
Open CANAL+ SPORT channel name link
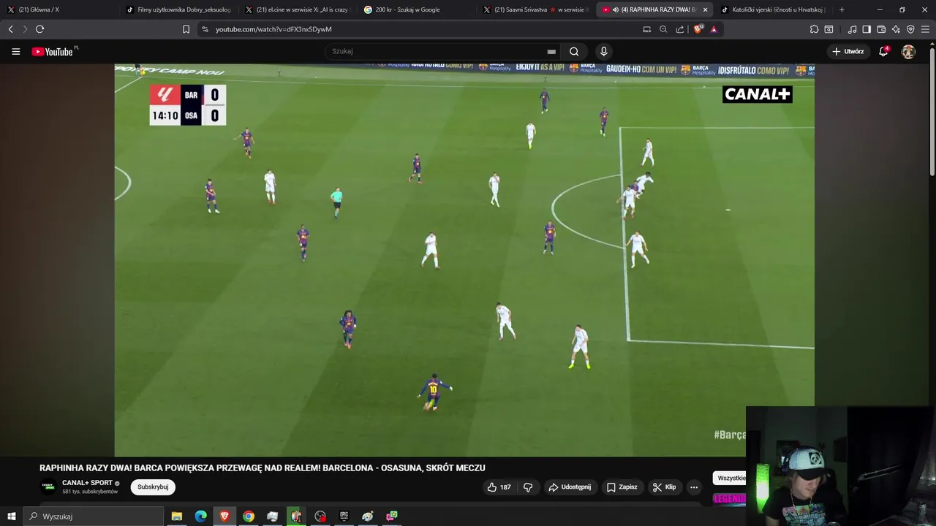[87, 483]
